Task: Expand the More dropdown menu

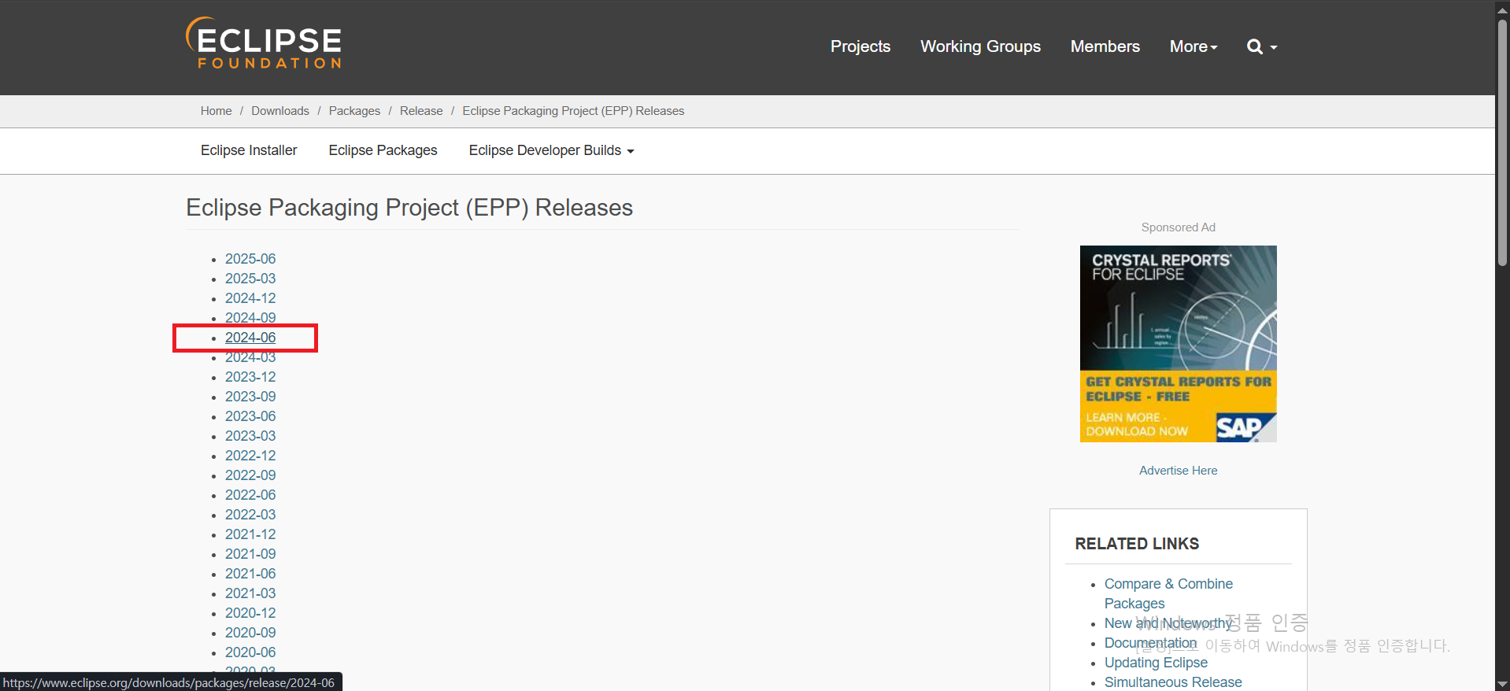Action: coord(1194,46)
